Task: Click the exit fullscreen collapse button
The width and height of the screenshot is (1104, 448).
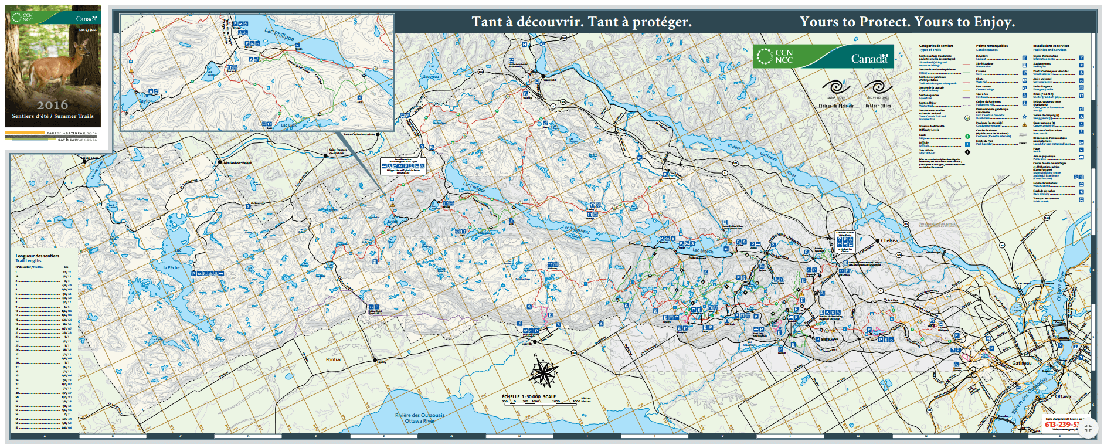Action: coord(1088,427)
